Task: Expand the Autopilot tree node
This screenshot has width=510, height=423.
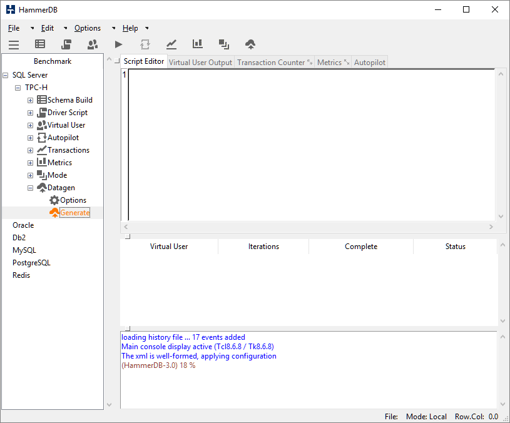Action: (30, 138)
